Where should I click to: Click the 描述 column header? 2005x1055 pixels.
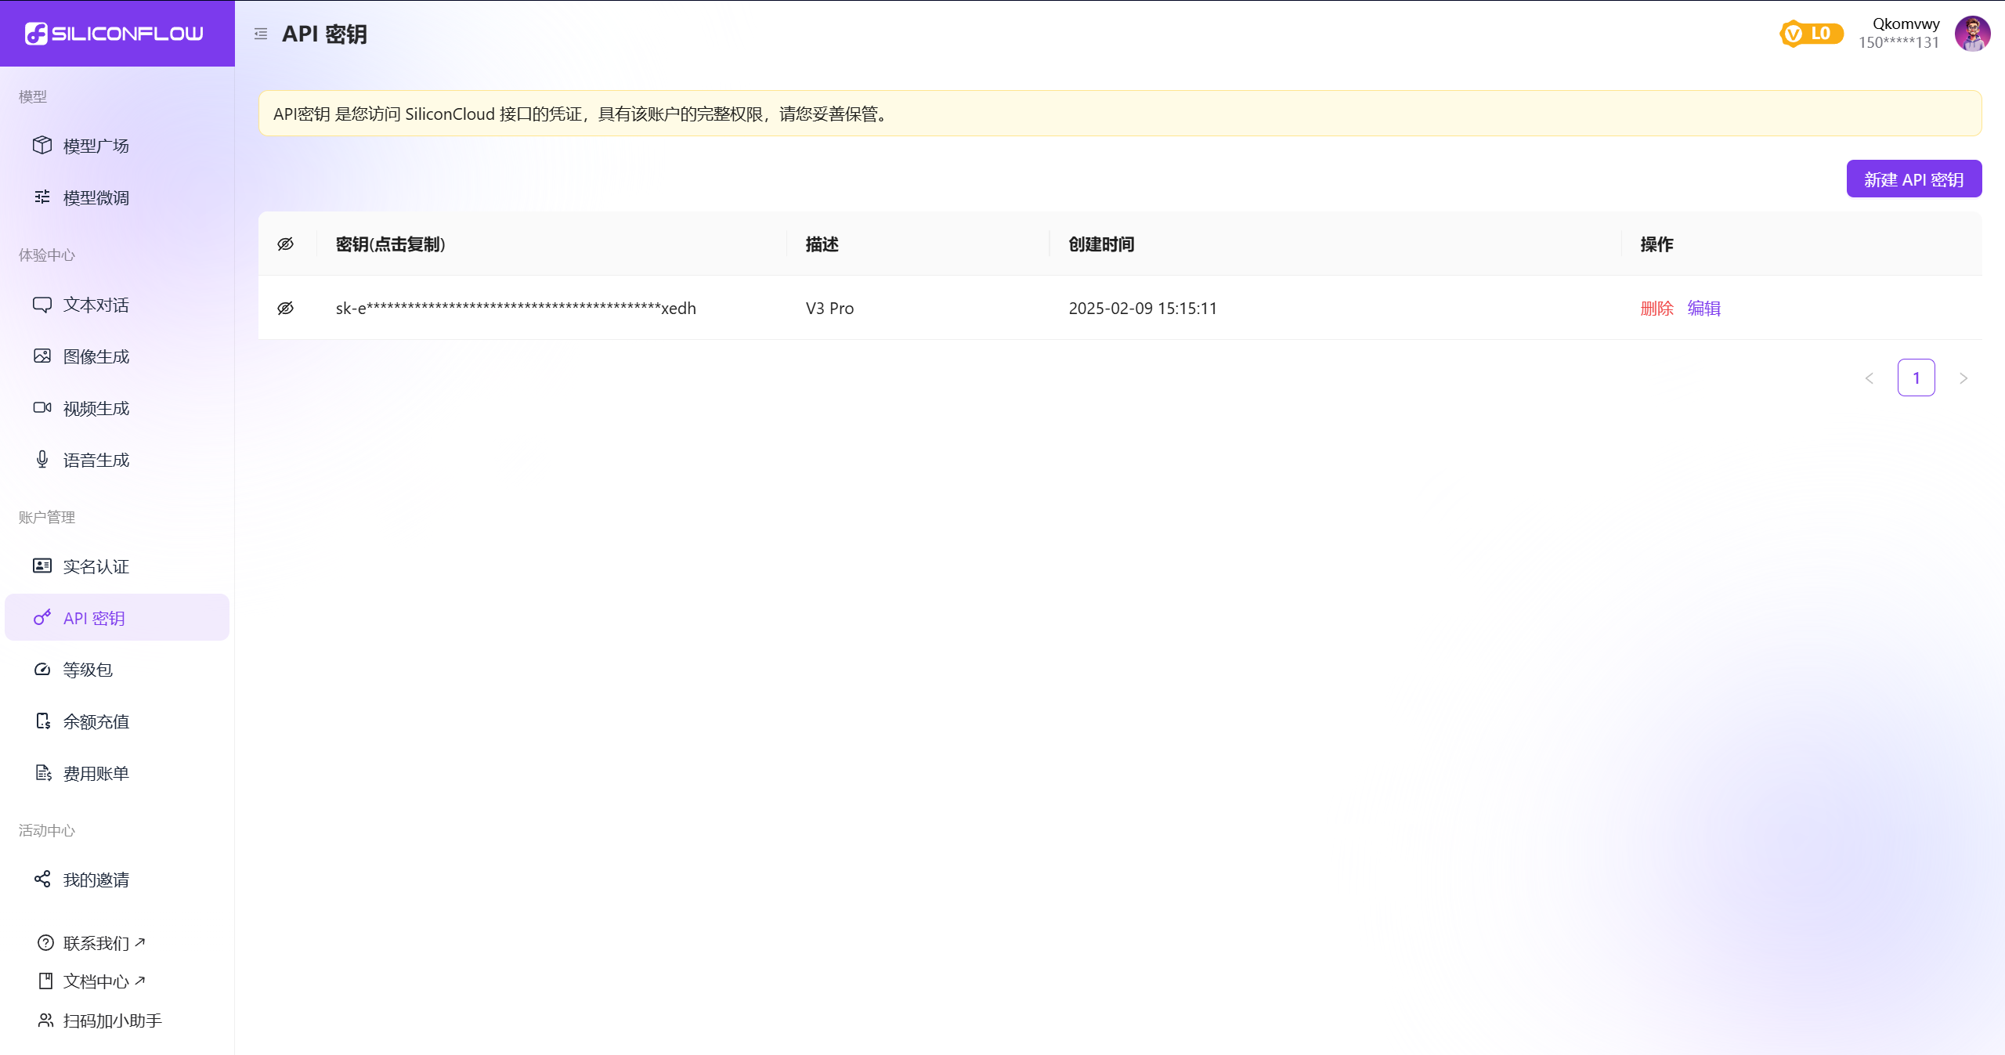822,244
